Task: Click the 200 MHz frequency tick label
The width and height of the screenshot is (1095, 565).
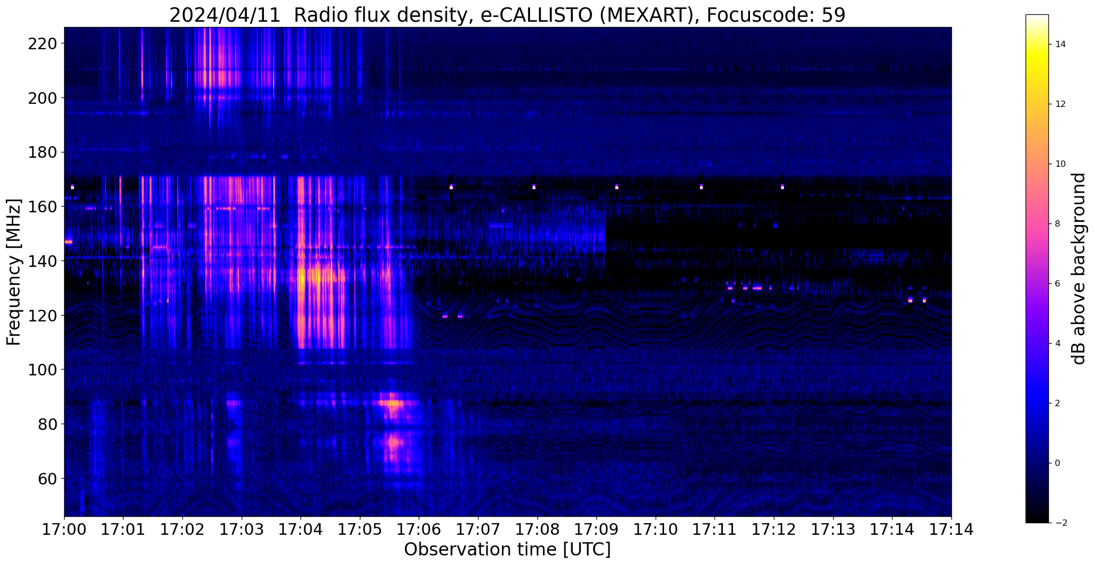Action: [x=42, y=98]
